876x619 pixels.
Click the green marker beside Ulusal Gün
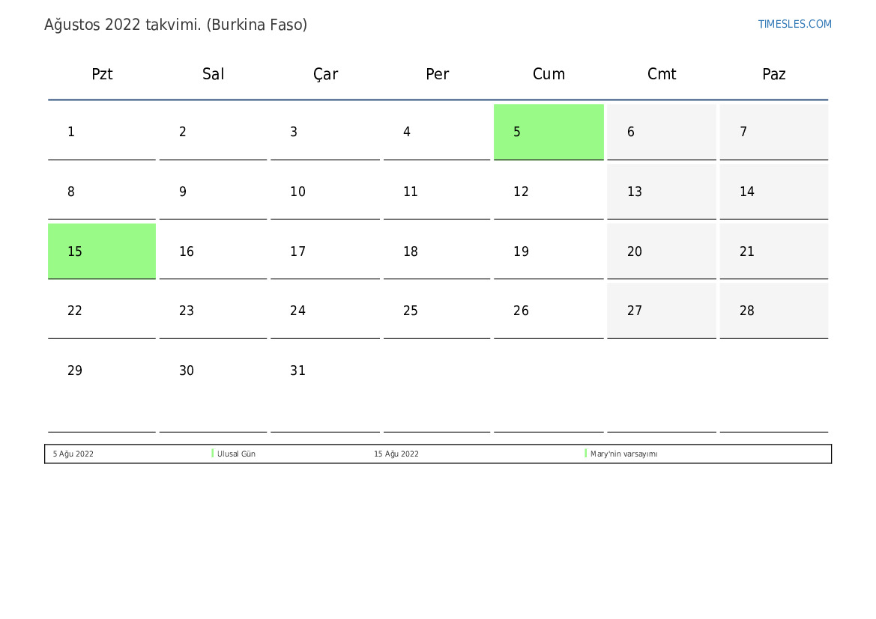(213, 454)
